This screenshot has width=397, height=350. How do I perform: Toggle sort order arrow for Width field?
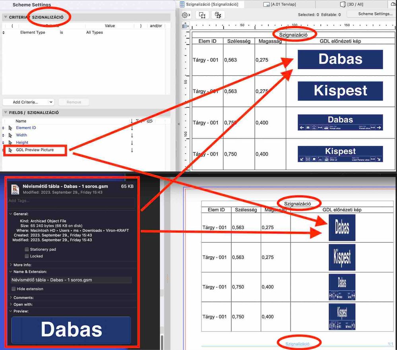[x=132, y=135]
